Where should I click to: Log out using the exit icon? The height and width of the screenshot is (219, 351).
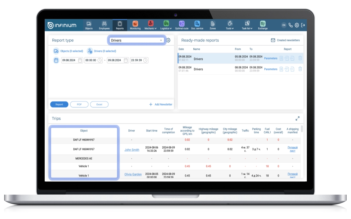303,25
